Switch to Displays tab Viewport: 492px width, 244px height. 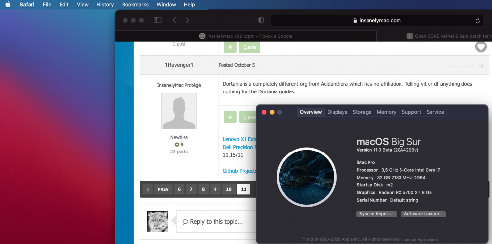click(338, 112)
